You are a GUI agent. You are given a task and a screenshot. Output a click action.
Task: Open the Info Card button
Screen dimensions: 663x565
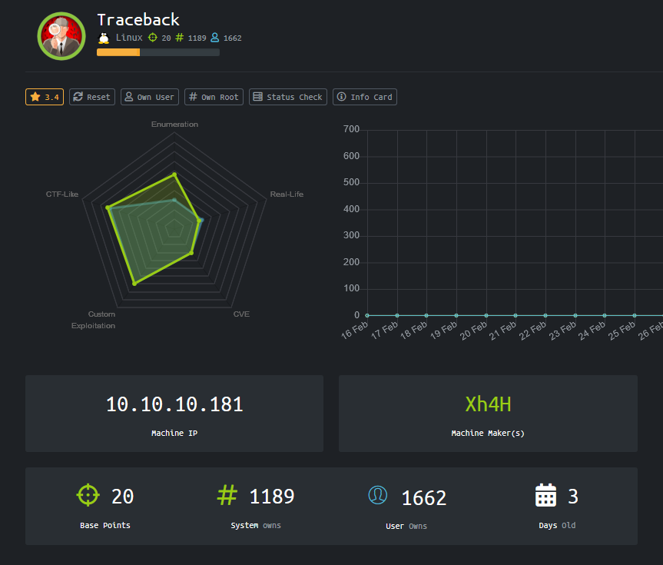364,97
